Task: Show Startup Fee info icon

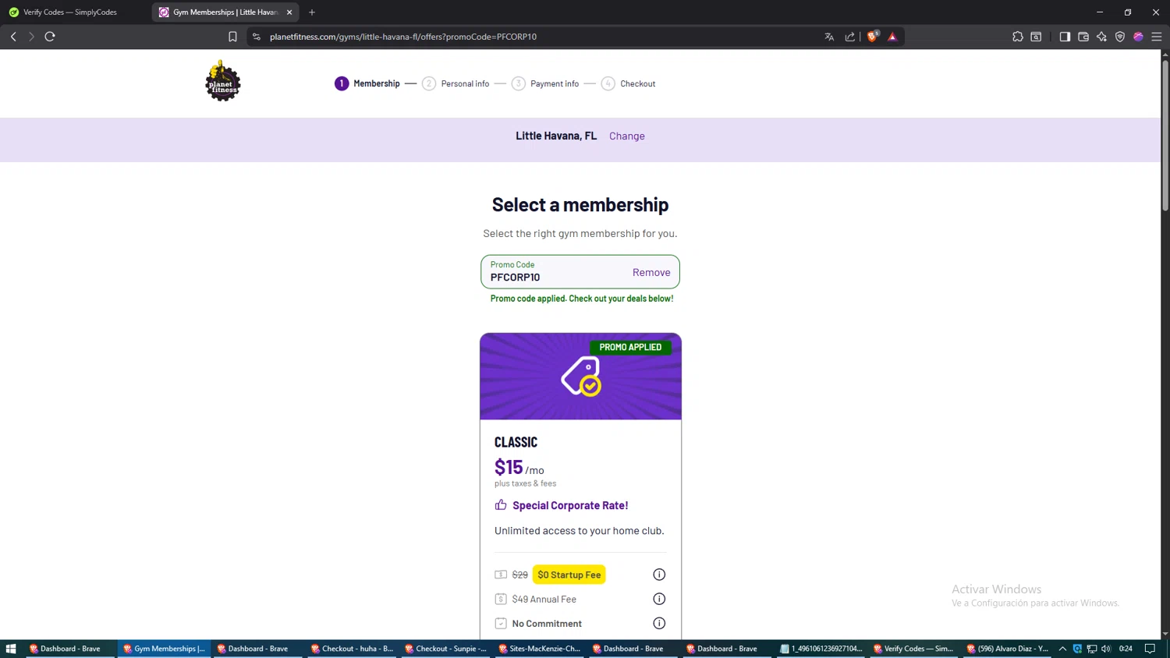Action: coord(659,575)
